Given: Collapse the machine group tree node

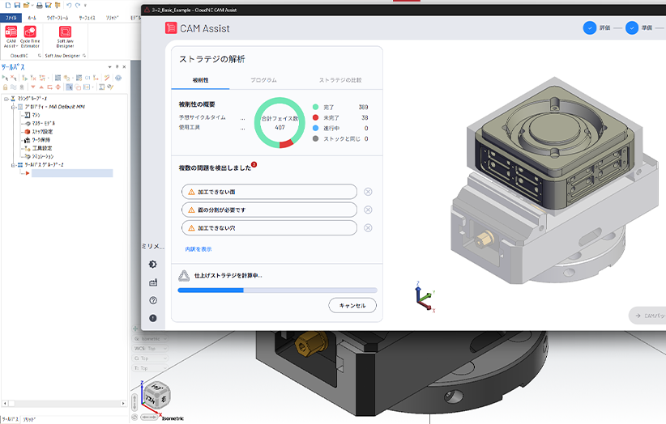Looking at the screenshot, I should click(x=6, y=99).
